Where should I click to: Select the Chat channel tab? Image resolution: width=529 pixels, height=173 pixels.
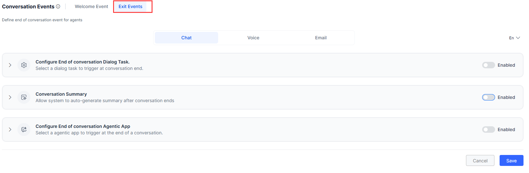click(186, 38)
